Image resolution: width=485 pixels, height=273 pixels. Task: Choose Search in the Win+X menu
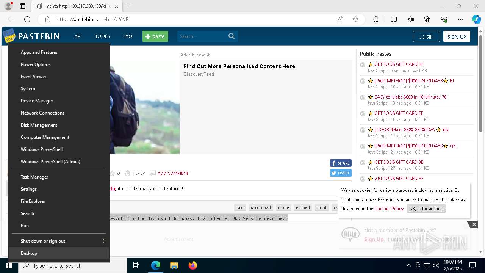(59, 213)
